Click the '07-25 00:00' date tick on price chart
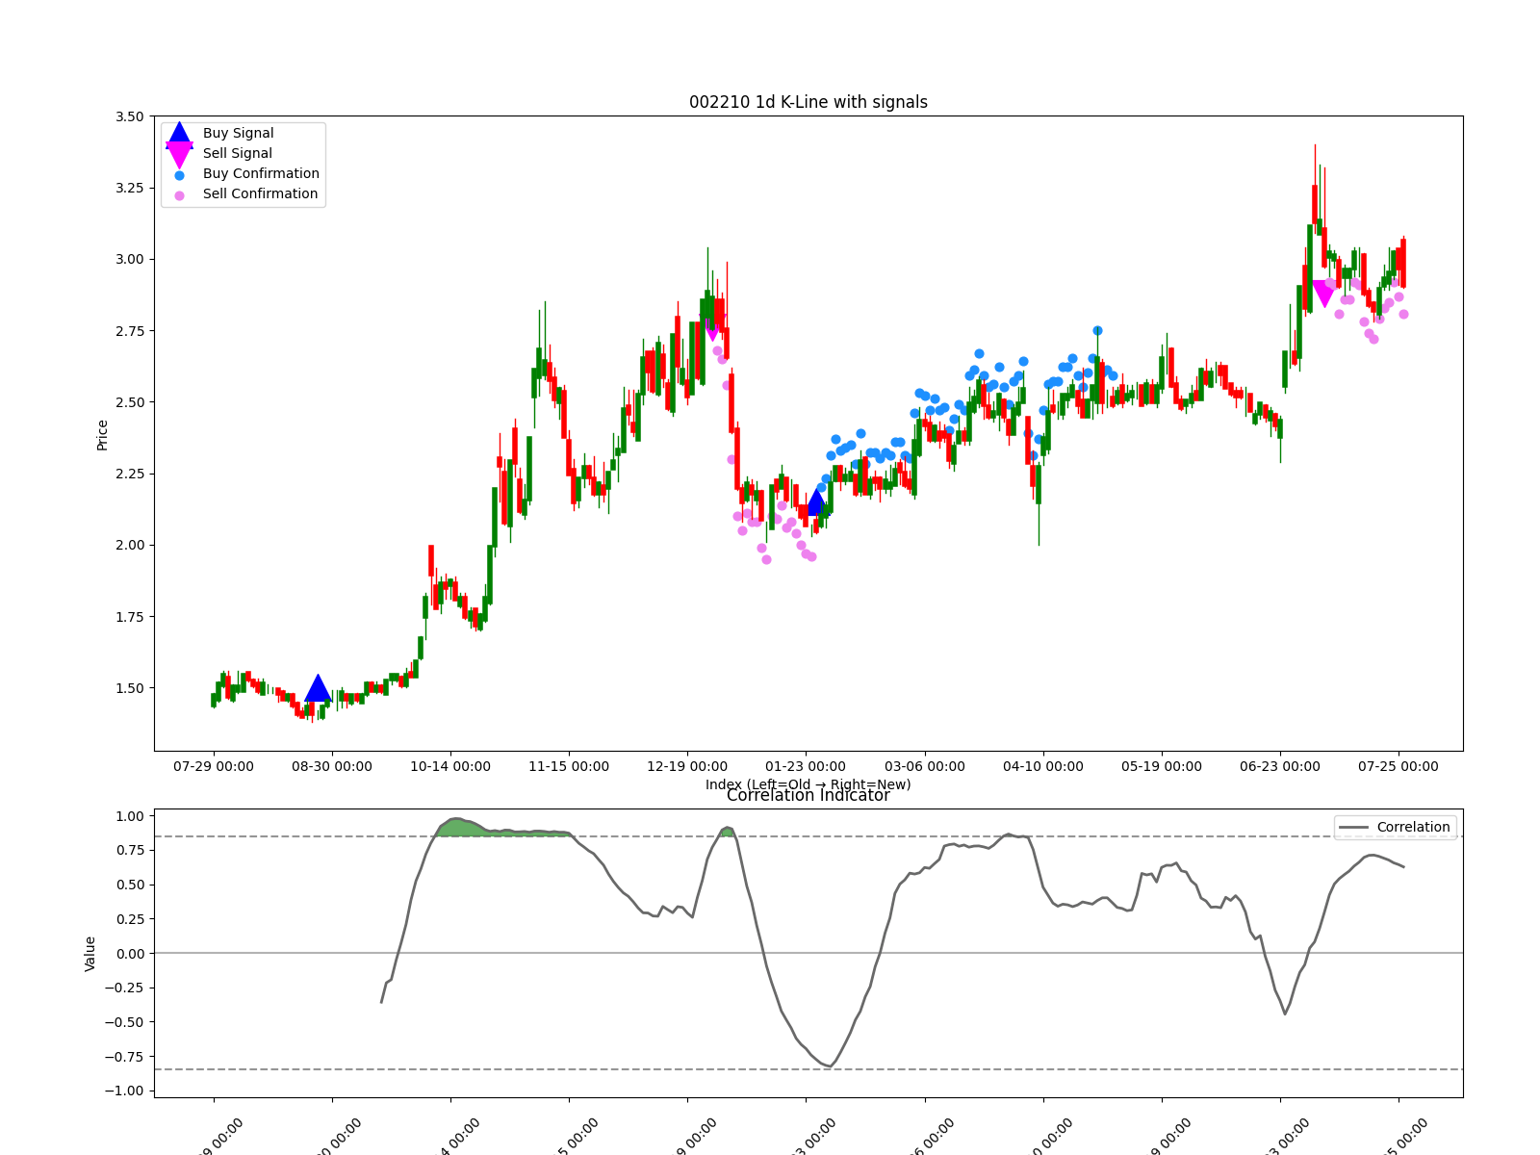The image size is (1540, 1155). pyautogui.click(x=1399, y=767)
